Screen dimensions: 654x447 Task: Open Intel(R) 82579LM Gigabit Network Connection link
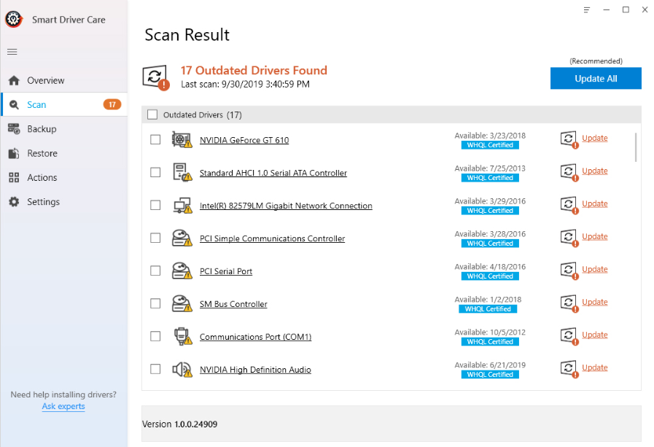(286, 206)
